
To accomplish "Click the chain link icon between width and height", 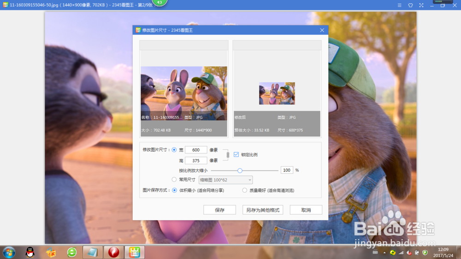I will [228, 155].
